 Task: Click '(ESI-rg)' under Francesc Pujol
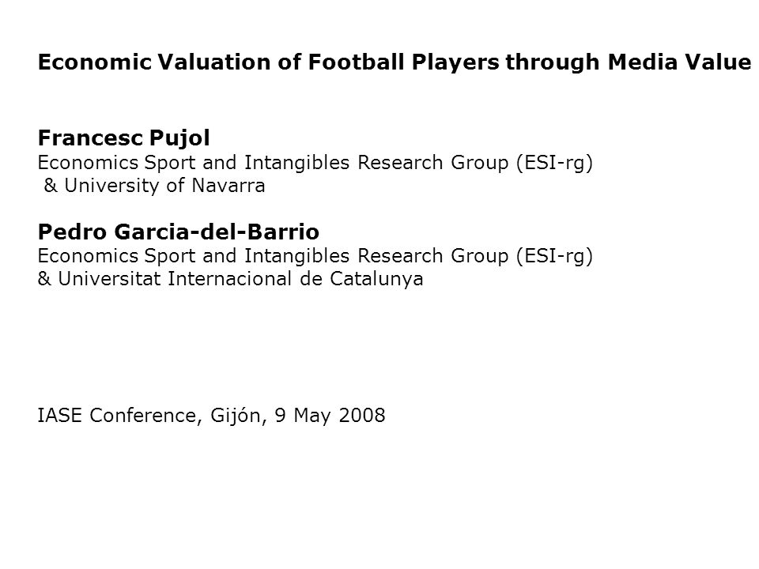click(554, 163)
